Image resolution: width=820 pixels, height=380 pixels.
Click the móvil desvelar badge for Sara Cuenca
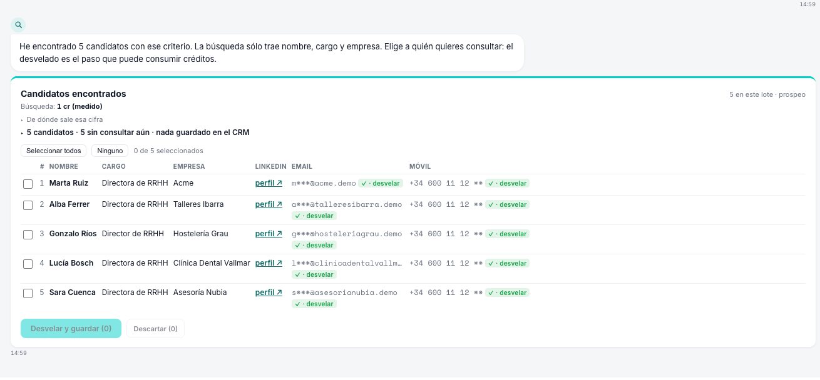pos(507,293)
